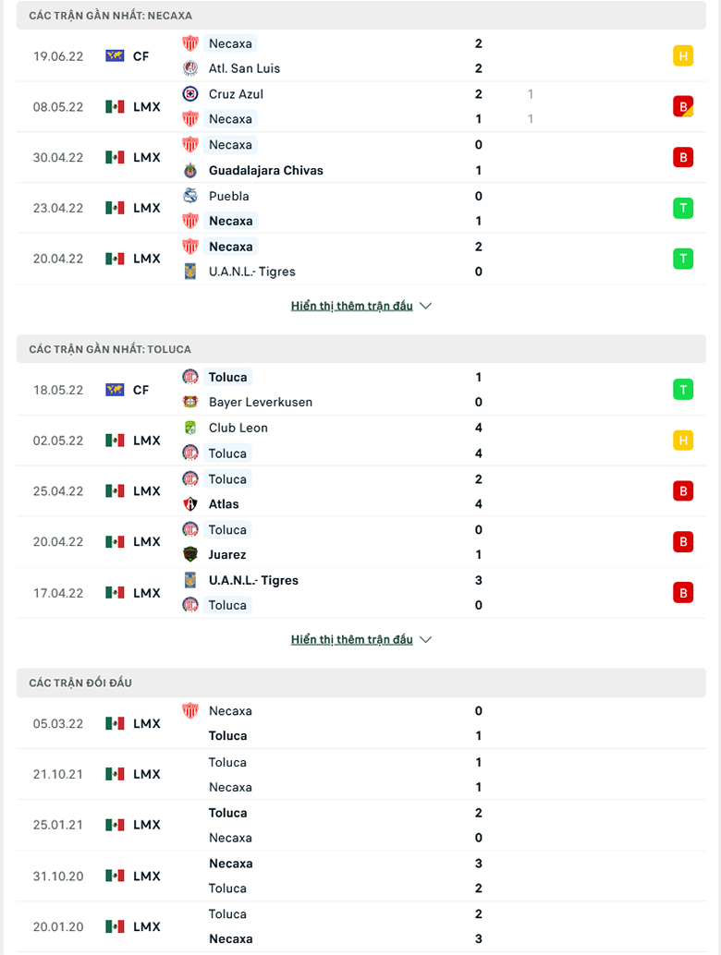Click the Juarez team logo

(190, 554)
